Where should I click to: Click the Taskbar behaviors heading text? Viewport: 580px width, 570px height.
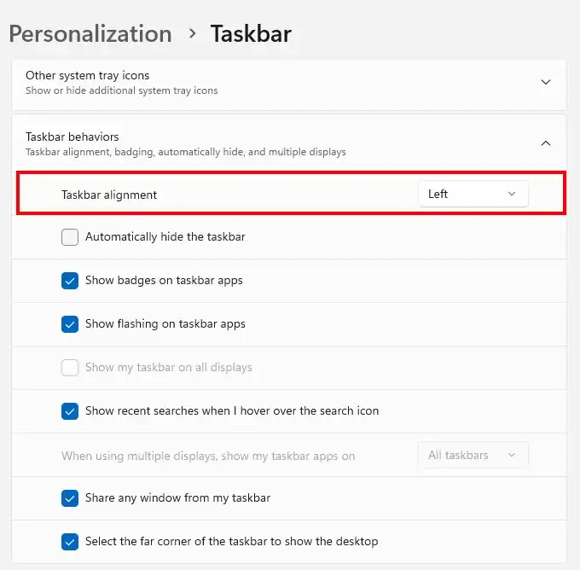coord(72,137)
